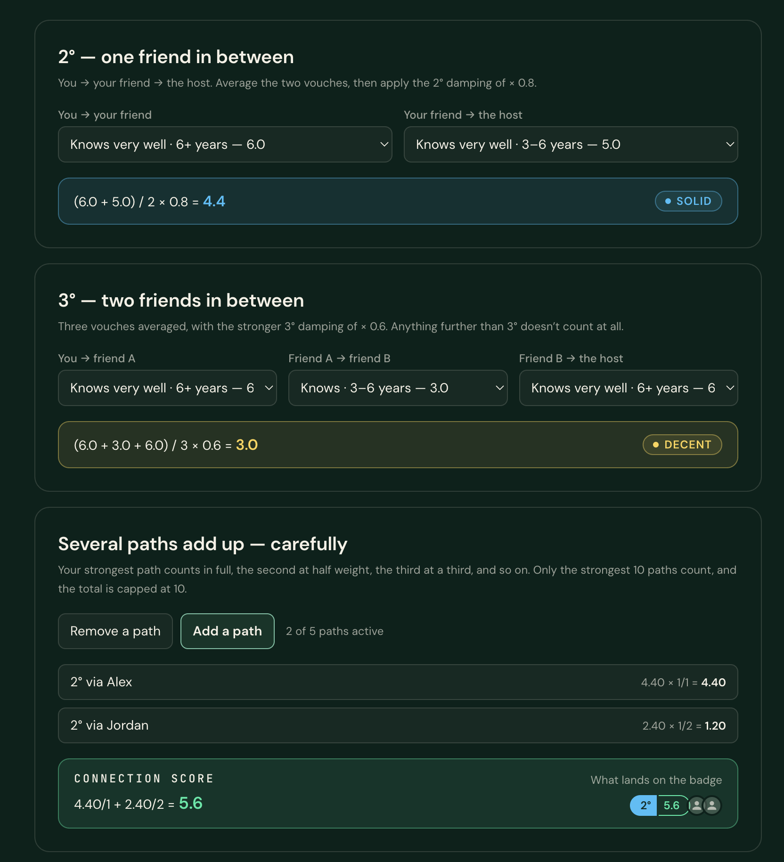Open the "Your friend → the host" dropdown
The image size is (784, 862).
(x=571, y=144)
